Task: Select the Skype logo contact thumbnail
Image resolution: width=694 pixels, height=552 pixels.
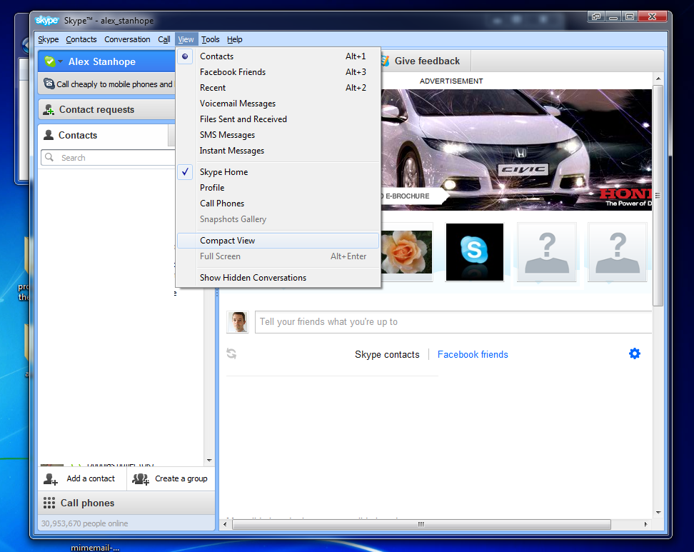Action: tap(475, 252)
